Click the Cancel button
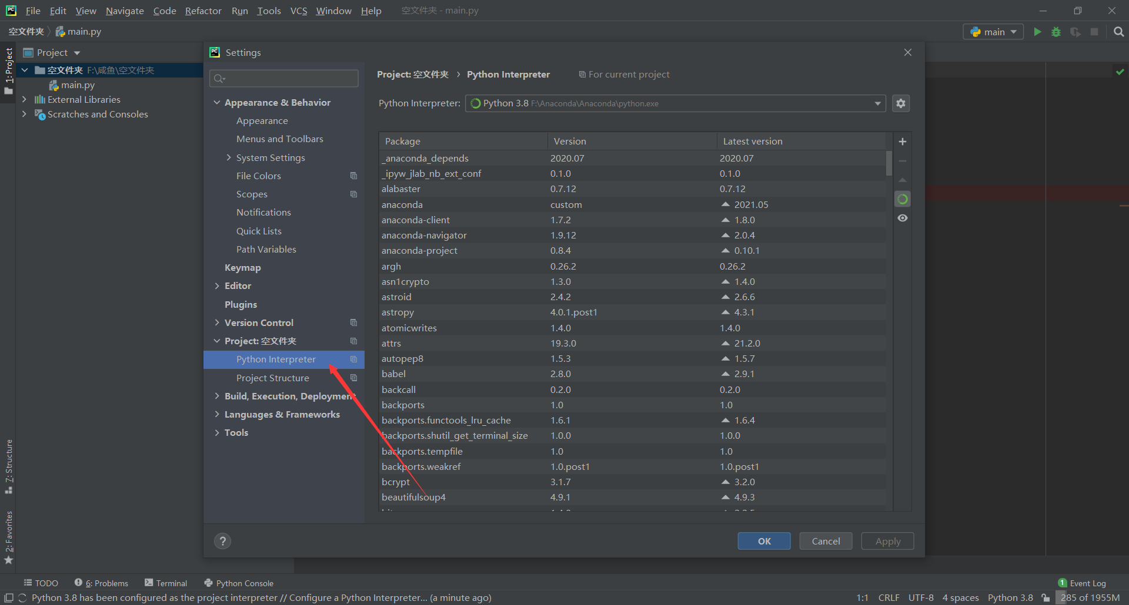 [826, 541]
